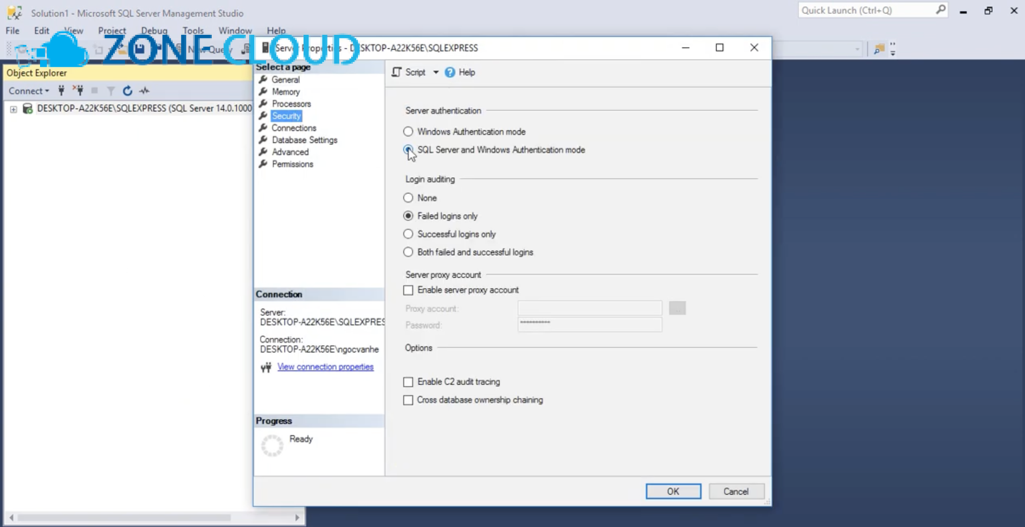Enable C2 audit tracing checkbox

point(408,382)
